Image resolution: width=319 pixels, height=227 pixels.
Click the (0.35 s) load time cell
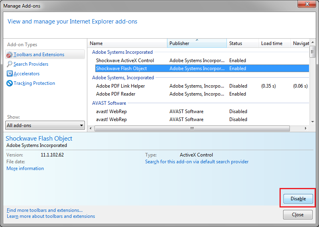268,86
